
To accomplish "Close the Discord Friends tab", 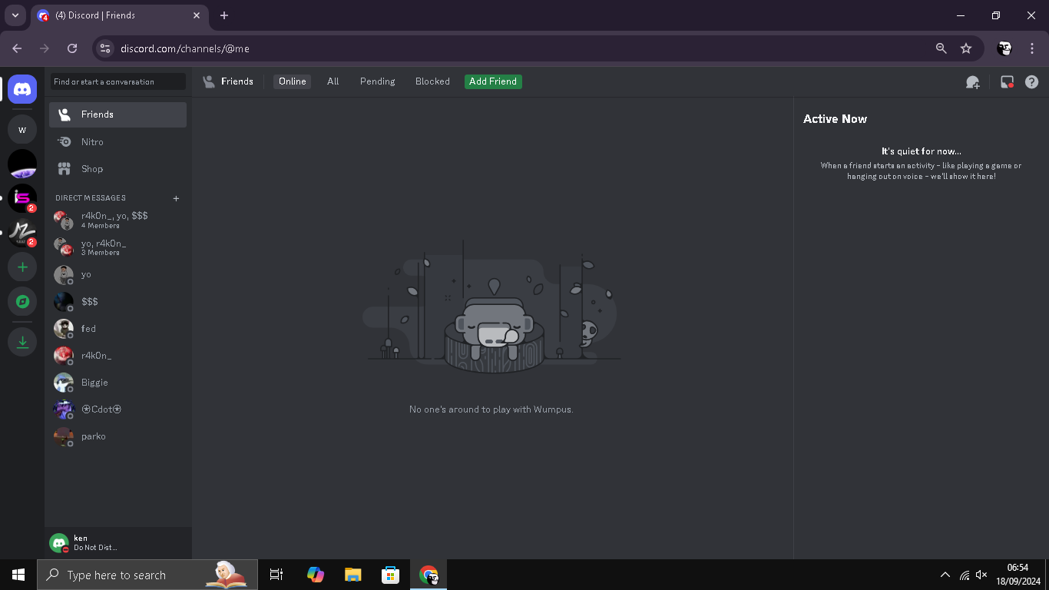I will (197, 15).
